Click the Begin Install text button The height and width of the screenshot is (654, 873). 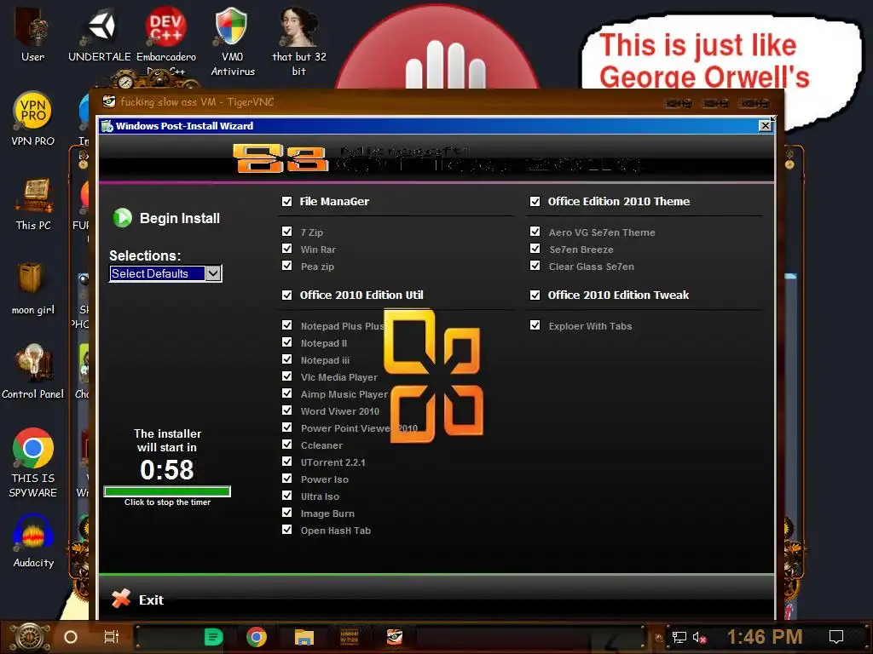coord(179,218)
